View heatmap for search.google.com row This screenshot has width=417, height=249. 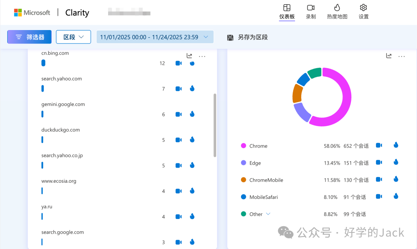click(x=192, y=242)
